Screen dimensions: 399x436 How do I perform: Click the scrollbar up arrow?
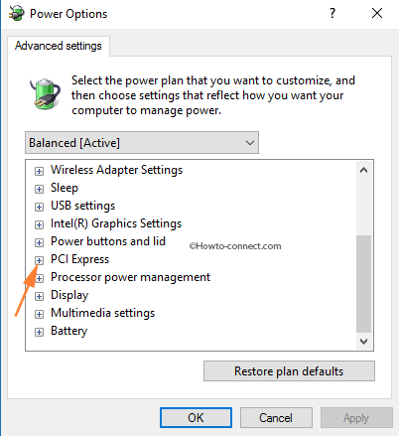click(x=363, y=170)
